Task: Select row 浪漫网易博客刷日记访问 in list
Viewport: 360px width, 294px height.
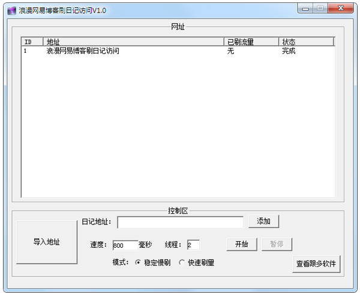Action: [x=178, y=51]
